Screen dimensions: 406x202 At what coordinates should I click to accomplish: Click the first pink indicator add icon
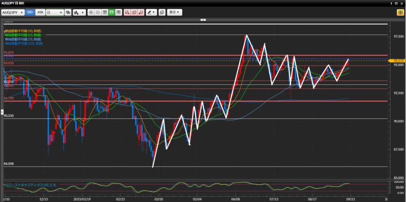click(127, 12)
